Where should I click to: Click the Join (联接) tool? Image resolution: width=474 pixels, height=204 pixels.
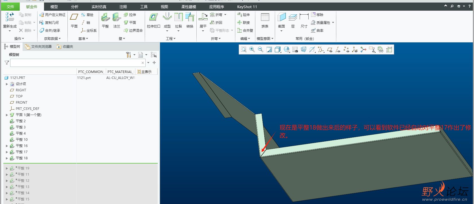tap(243, 22)
